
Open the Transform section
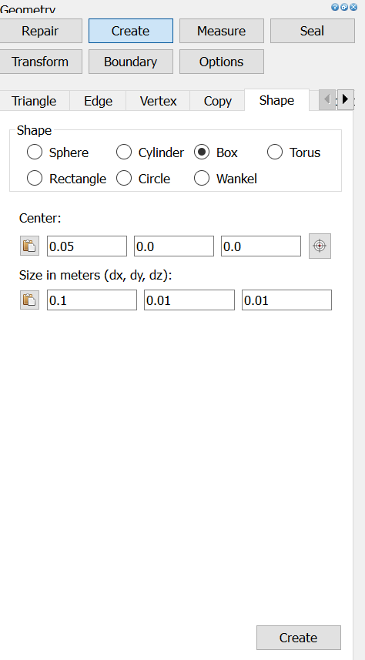[40, 62]
